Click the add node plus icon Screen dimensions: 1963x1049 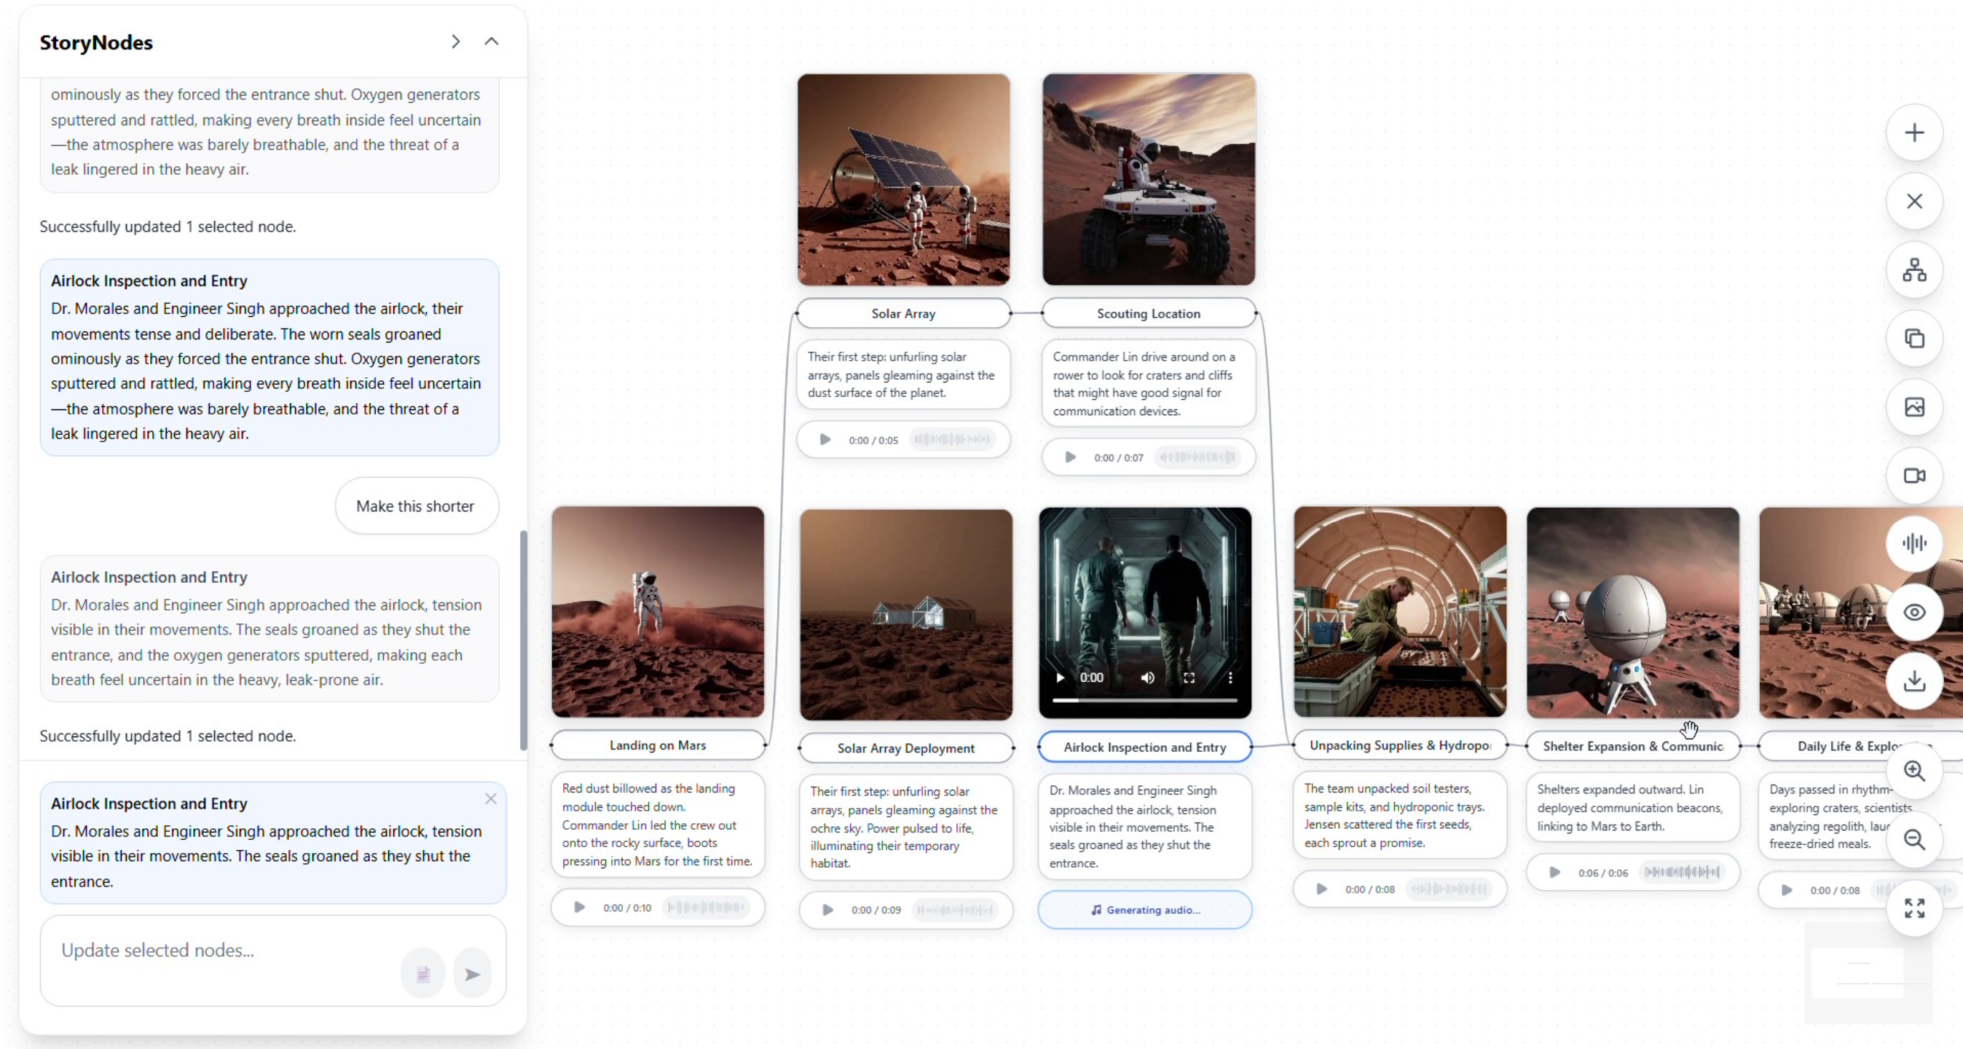(1913, 133)
